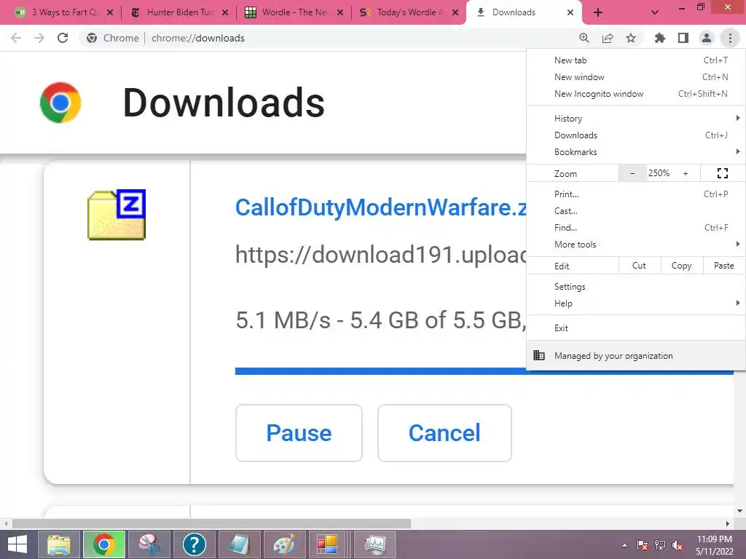Click the forward navigation arrow
The width and height of the screenshot is (746, 559).
point(39,38)
